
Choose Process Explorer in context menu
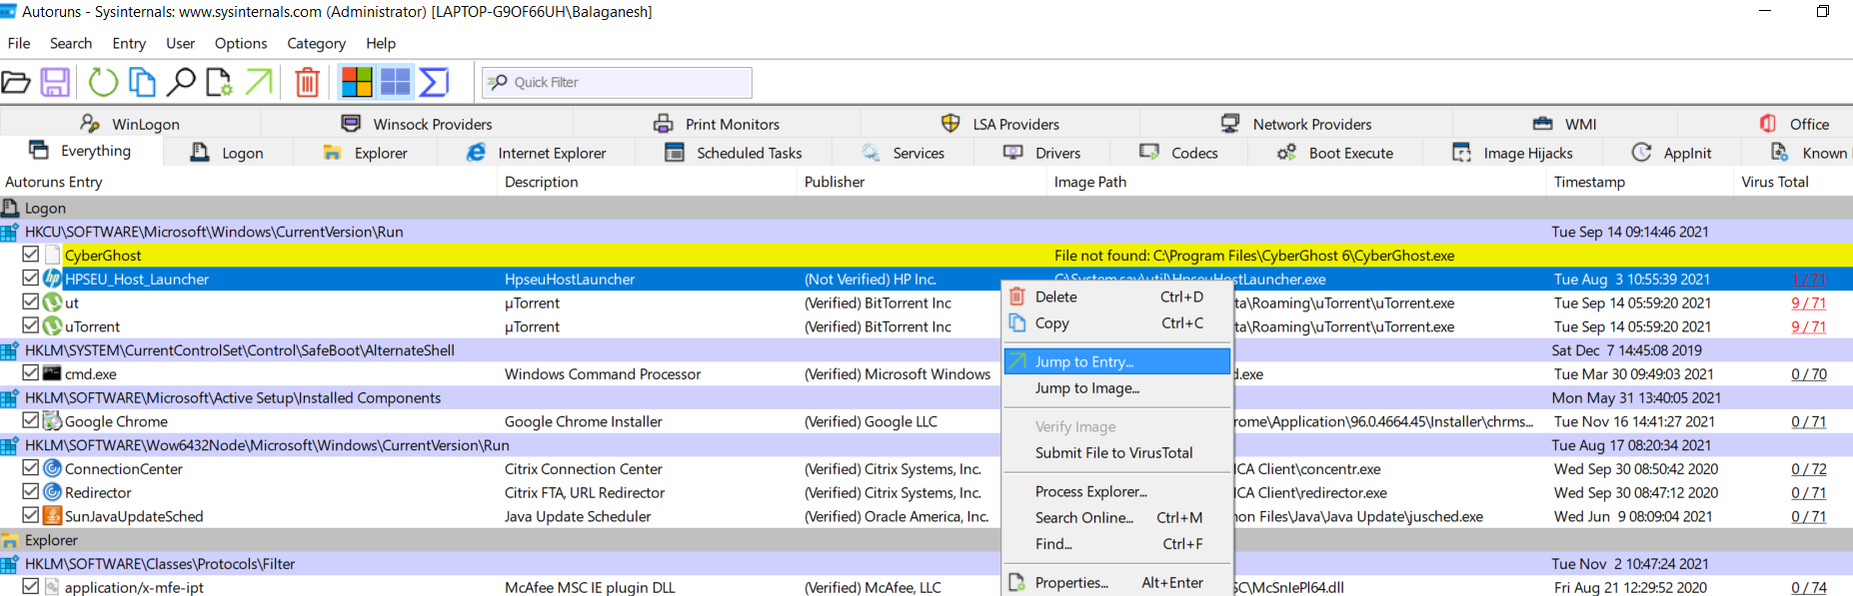coord(1116,491)
